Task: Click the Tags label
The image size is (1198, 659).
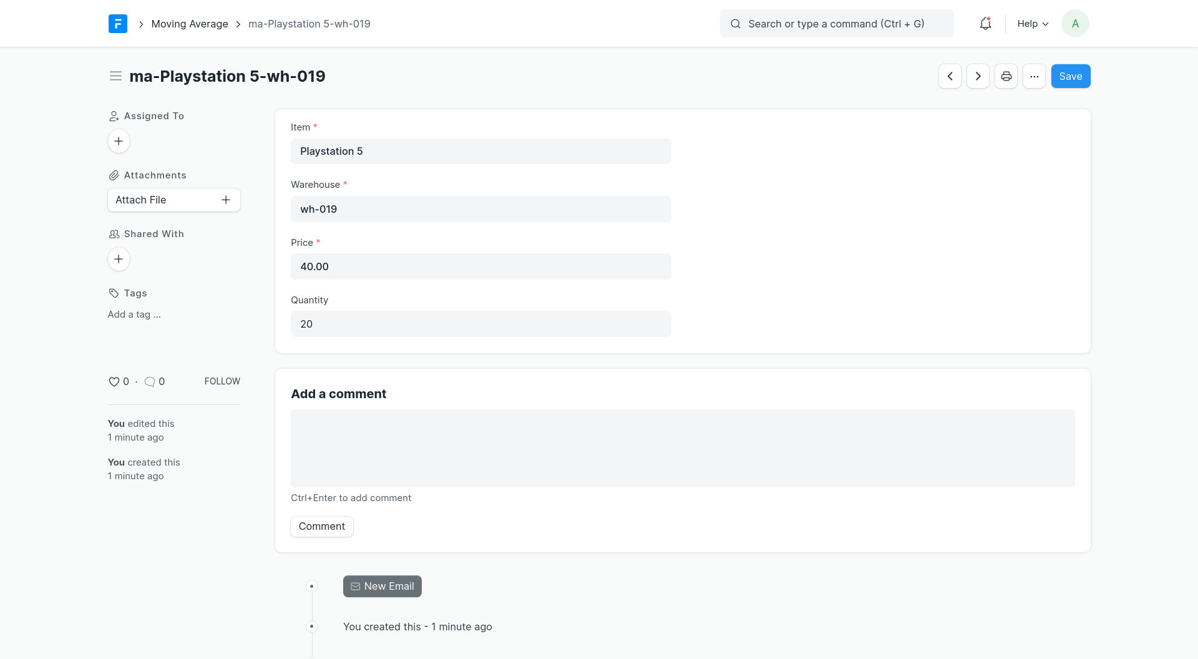Action: [135, 293]
